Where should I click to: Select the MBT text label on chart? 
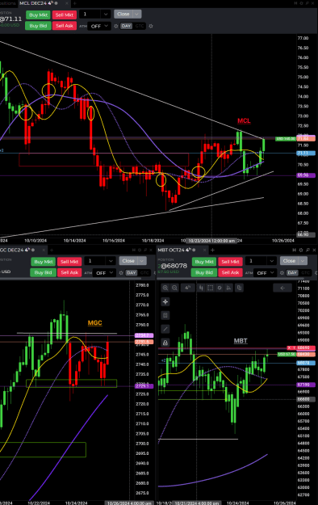point(241,341)
